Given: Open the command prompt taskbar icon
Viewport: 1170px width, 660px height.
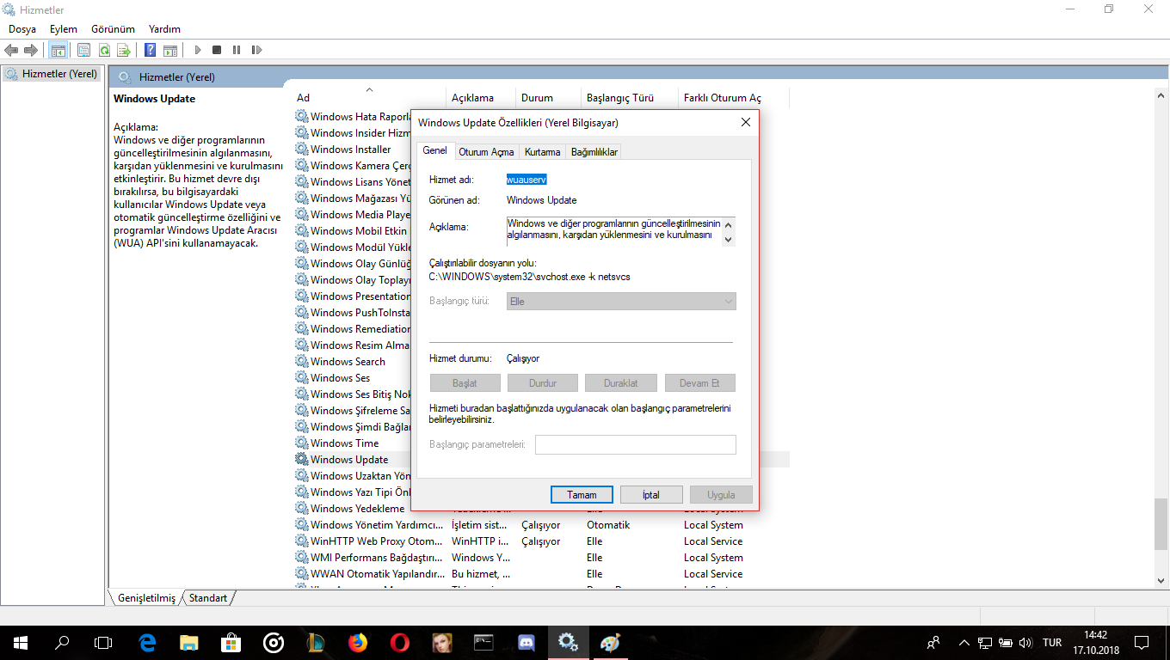Looking at the screenshot, I should [x=483, y=642].
